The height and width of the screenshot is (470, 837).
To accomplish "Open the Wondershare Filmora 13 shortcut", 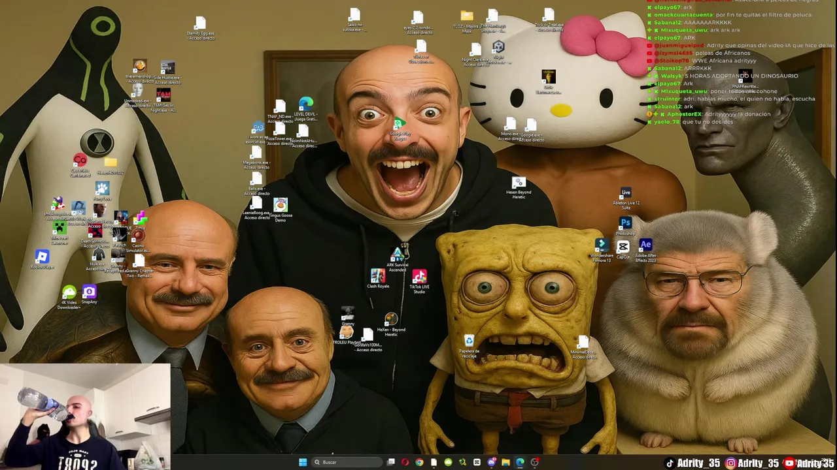I will (601, 245).
